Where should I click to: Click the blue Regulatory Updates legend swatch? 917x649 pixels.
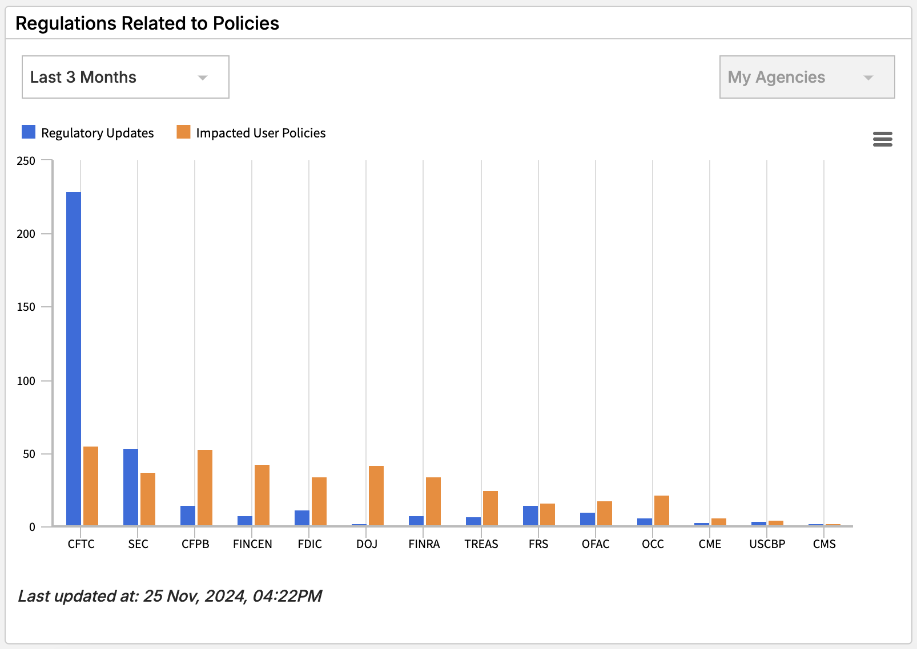coord(29,132)
